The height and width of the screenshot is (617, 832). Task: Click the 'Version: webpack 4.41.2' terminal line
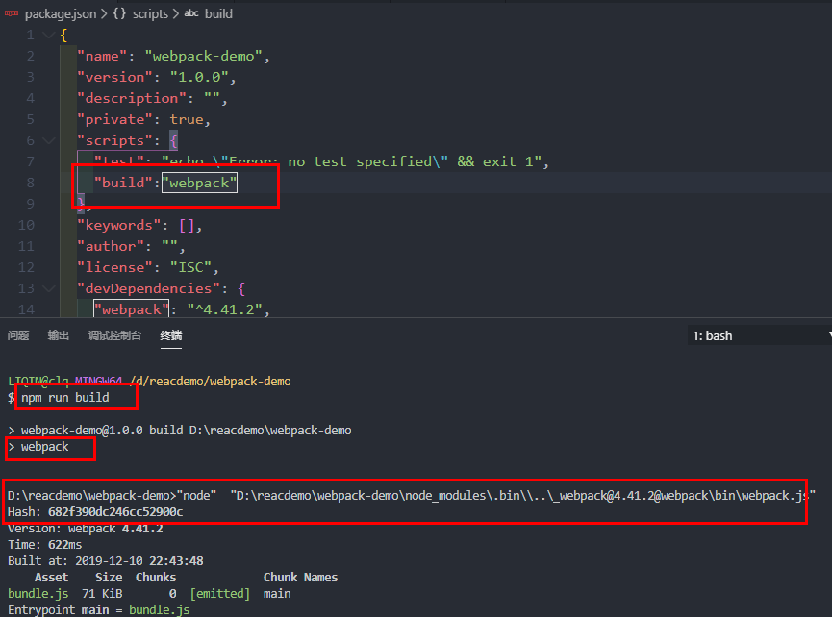[x=86, y=529]
